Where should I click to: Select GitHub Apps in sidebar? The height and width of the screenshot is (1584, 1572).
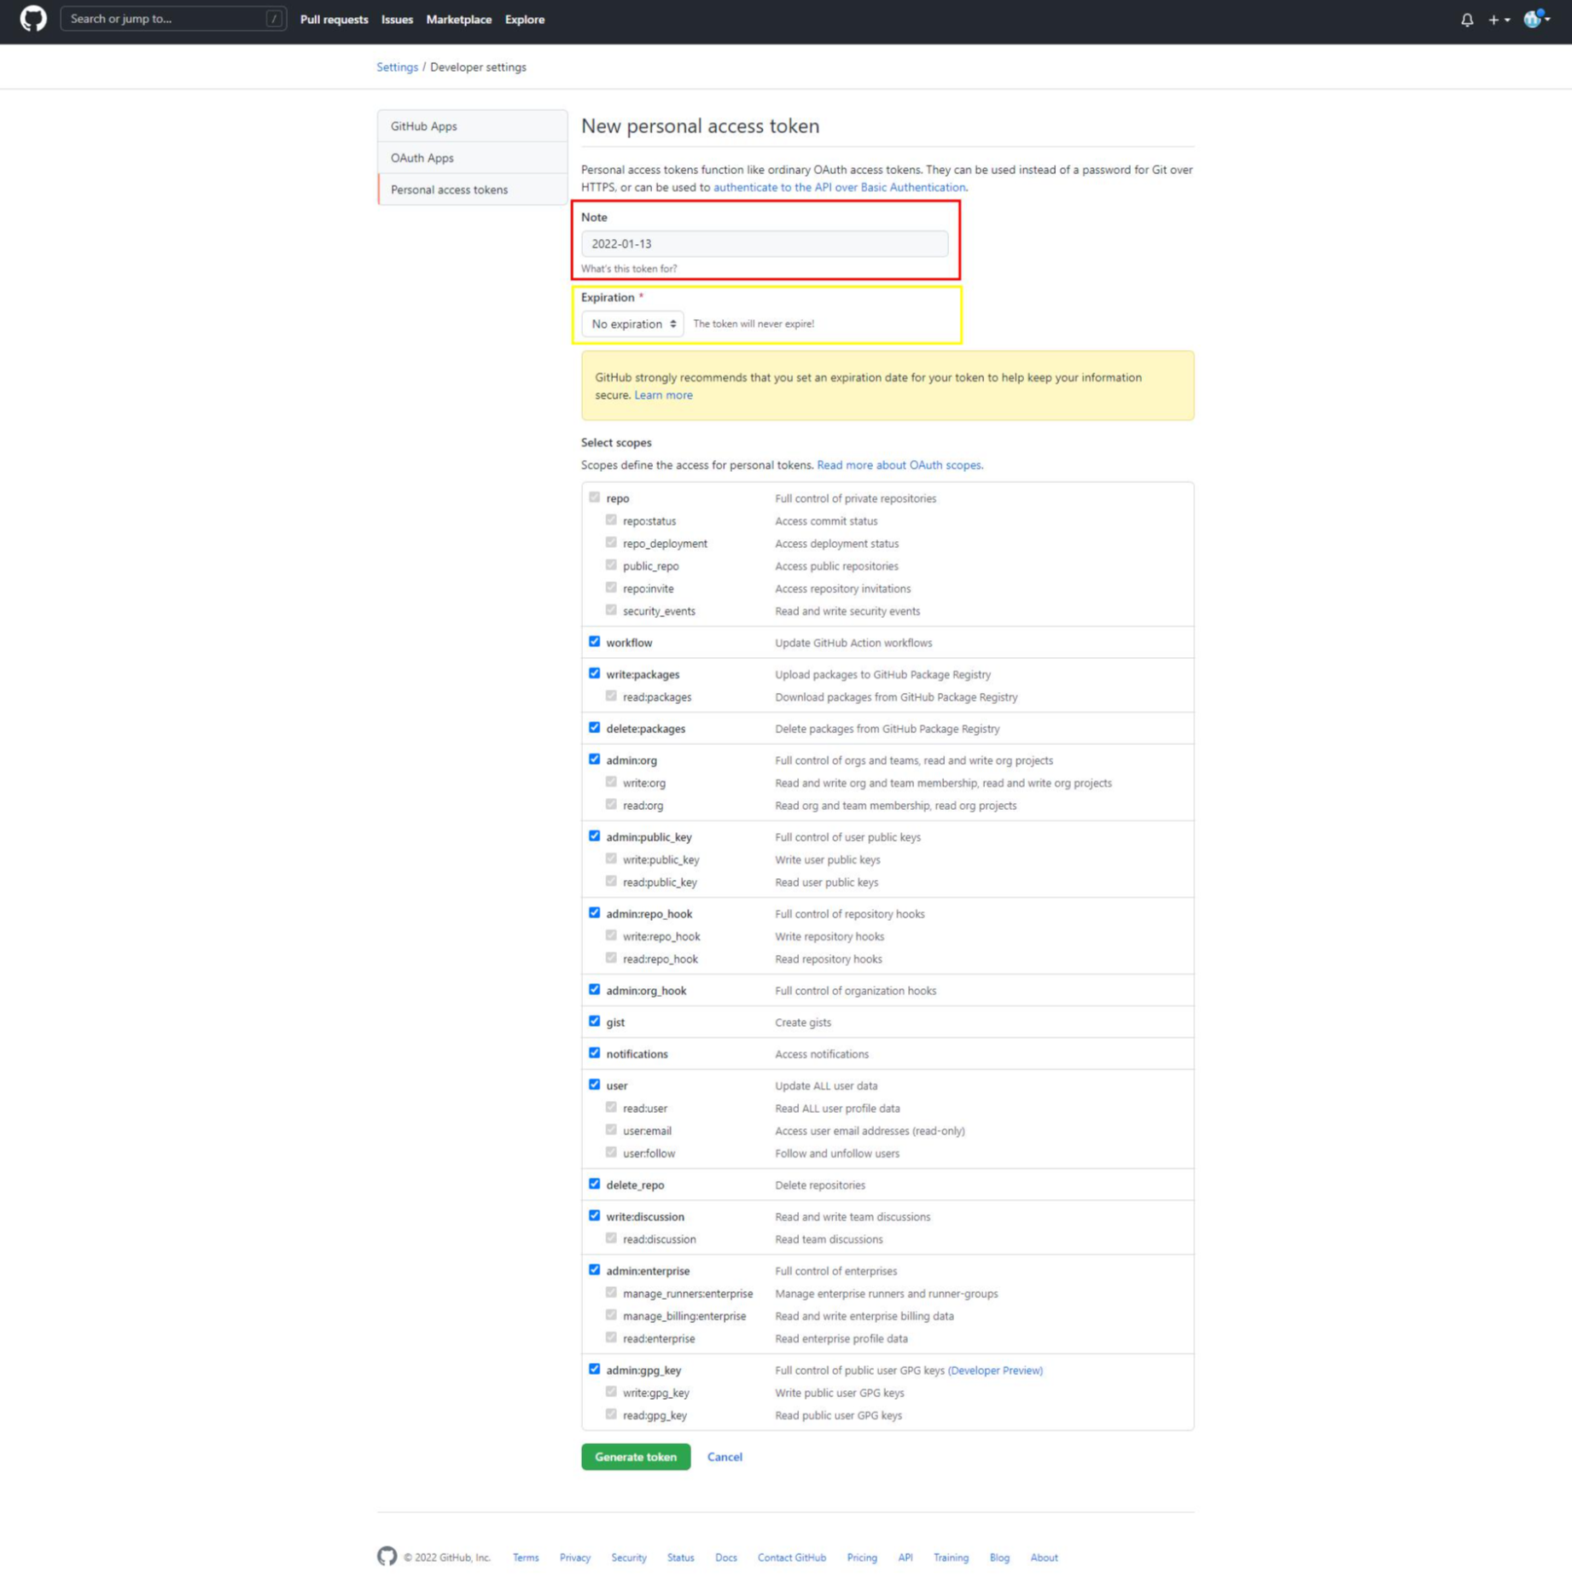472,126
